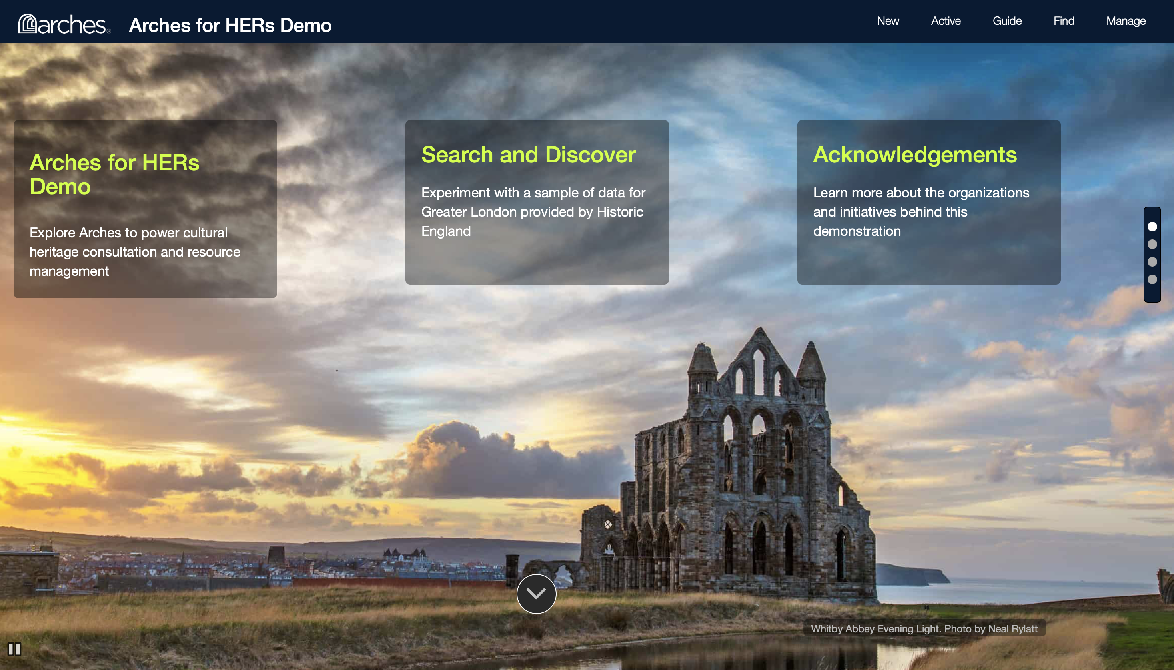This screenshot has width=1174, height=670.
Task: Open the Manage section
Action: [1126, 21]
